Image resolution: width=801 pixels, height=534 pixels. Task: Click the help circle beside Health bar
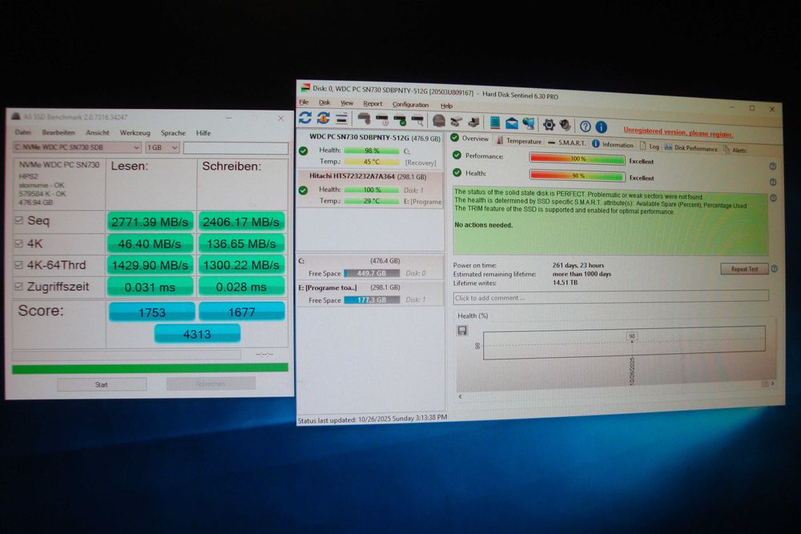tap(772, 183)
